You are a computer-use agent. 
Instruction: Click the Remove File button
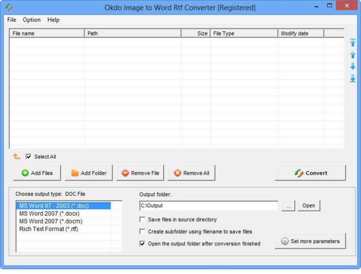coord(140,173)
